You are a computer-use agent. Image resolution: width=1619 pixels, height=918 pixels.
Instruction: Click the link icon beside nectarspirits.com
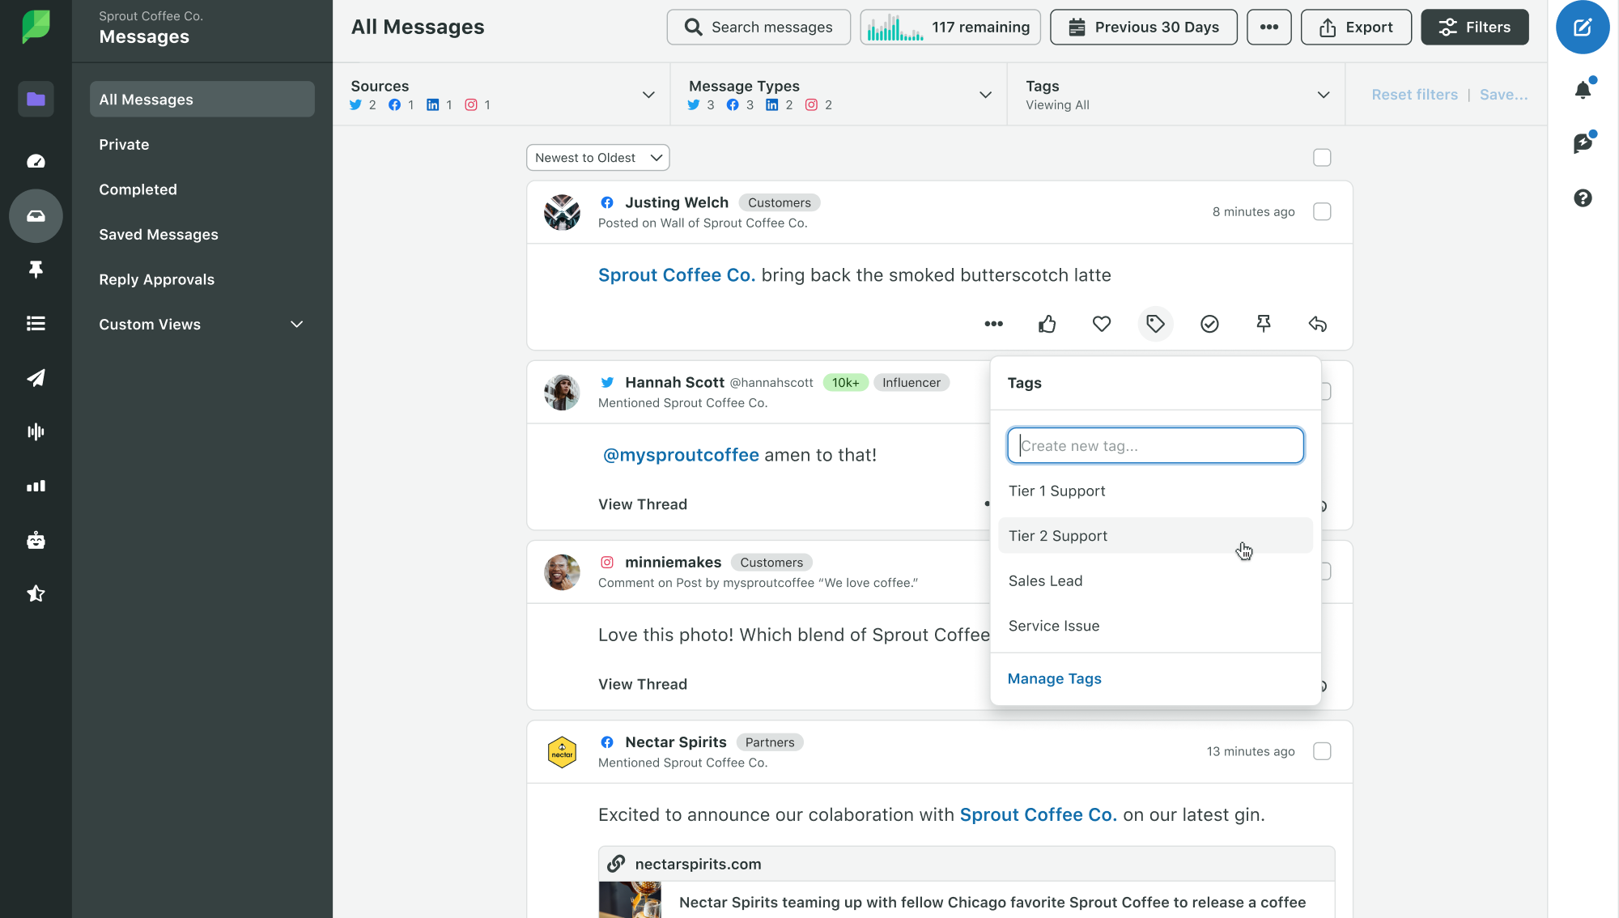(x=616, y=864)
